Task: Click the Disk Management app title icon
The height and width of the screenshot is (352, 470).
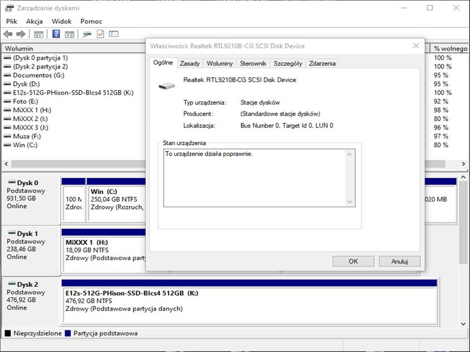Action: [x=9, y=8]
